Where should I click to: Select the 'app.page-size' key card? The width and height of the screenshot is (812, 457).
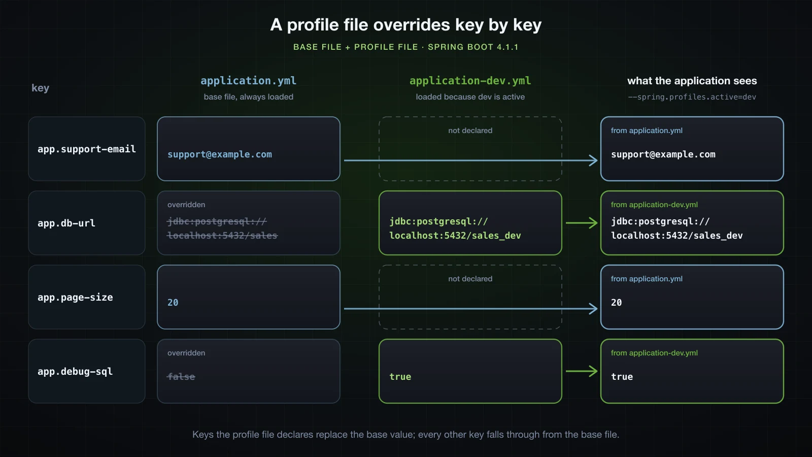87,297
